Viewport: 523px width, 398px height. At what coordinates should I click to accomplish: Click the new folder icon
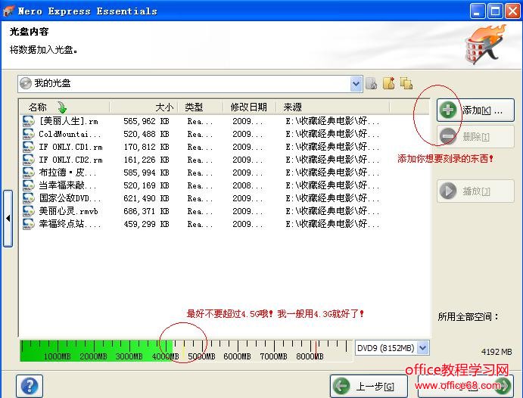[388, 83]
